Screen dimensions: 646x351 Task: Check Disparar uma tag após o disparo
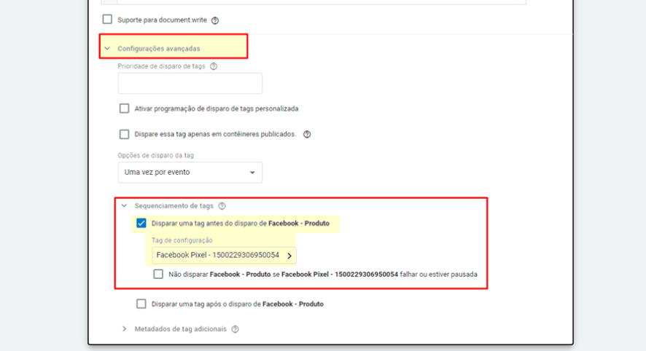tap(141, 304)
